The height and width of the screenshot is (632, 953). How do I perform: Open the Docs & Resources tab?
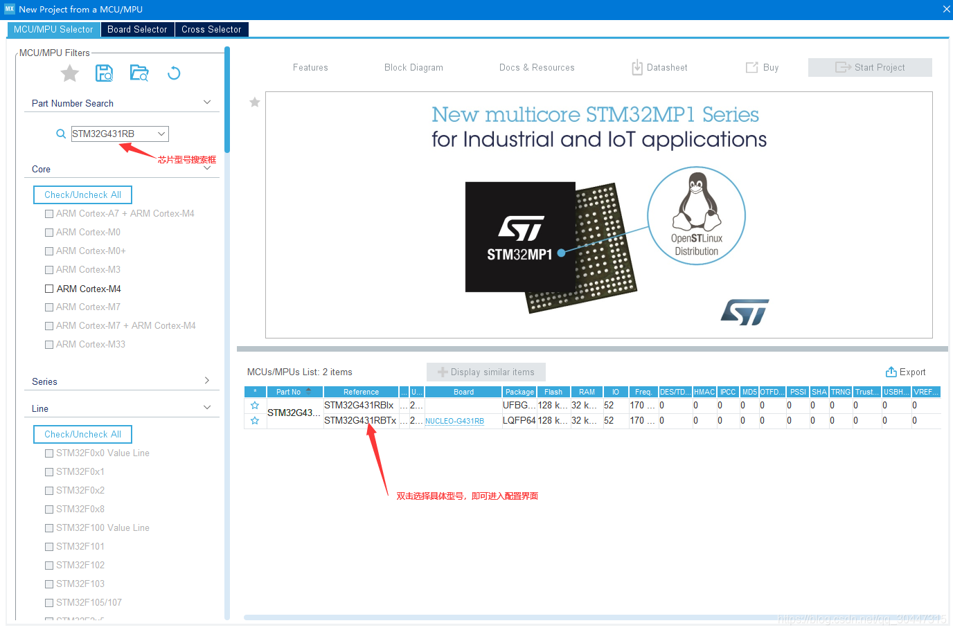click(537, 67)
